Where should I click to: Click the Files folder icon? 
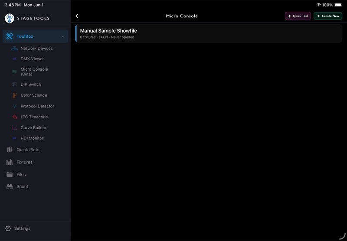(10, 175)
